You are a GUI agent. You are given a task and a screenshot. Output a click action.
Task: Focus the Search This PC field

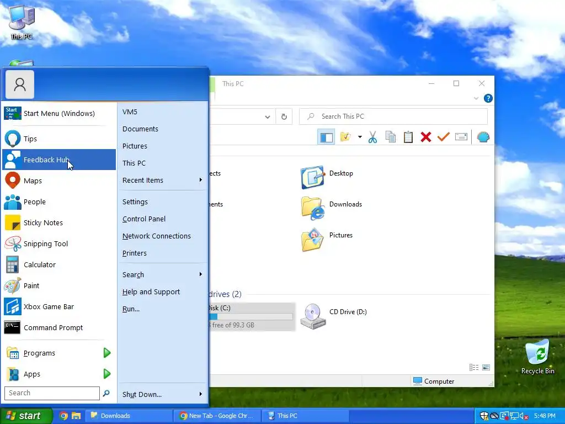[393, 116]
